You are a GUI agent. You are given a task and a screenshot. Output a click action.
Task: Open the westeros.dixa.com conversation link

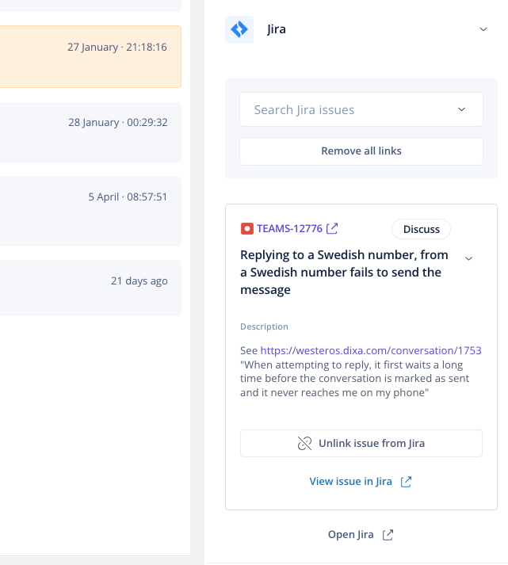click(371, 350)
